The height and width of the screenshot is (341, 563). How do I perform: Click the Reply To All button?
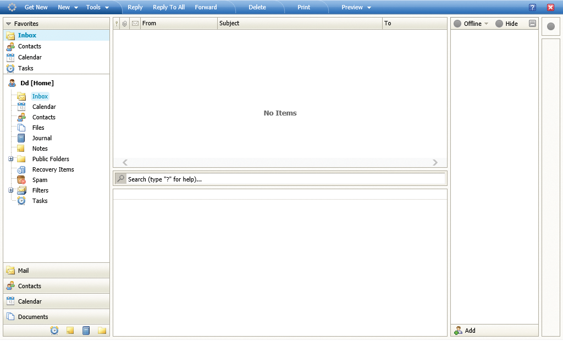click(168, 7)
